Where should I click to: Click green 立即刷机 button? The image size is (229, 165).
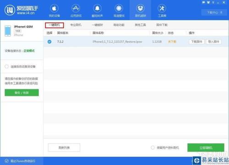pos(206,148)
